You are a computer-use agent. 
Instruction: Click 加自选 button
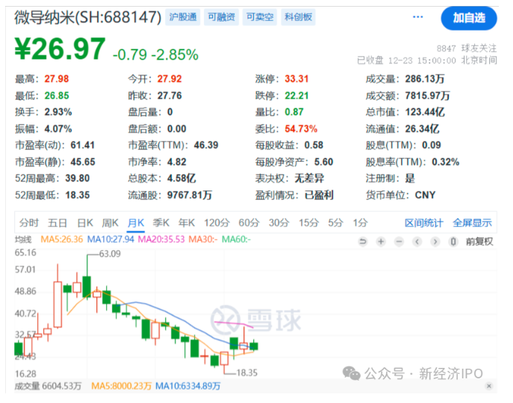pyautogui.click(x=469, y=18)
